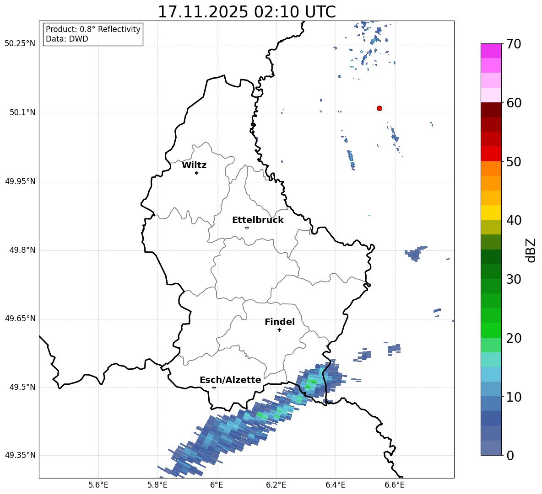Click the Findel station cross marker

point(279,330)
